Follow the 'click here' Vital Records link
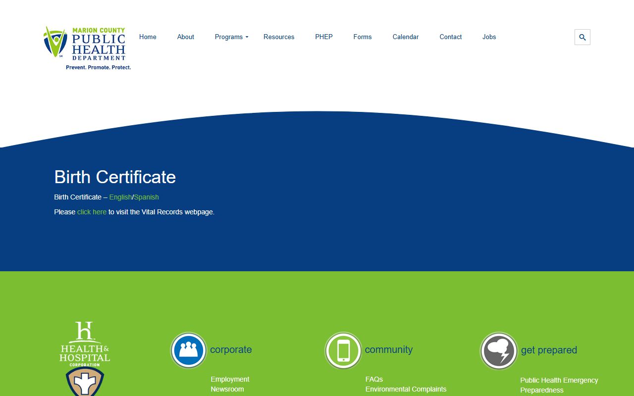The height and width of the screenshot is (396, 634). click(x=92, y=212)
